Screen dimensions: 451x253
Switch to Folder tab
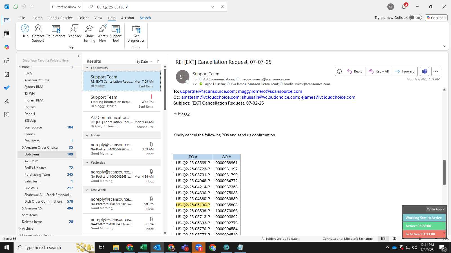point(83,18)
